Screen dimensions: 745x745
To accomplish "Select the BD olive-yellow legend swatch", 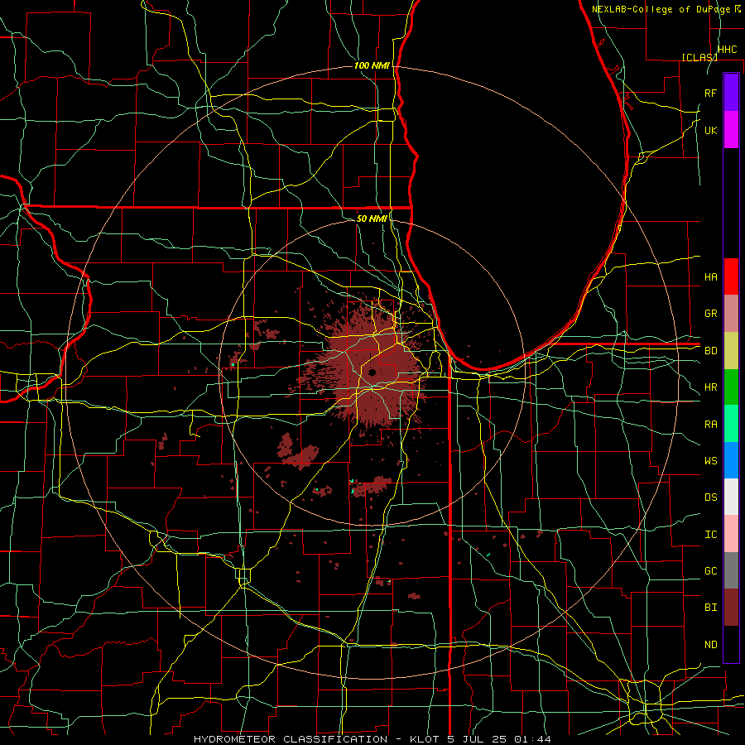I will click(x=731, y=351).
